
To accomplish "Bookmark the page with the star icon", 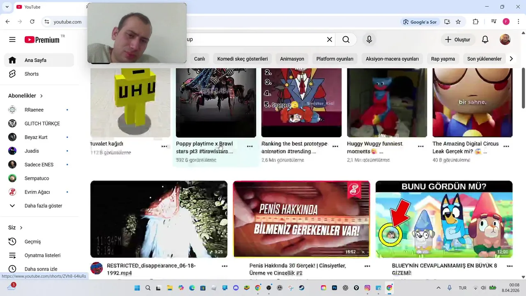I will coord(458,22).
